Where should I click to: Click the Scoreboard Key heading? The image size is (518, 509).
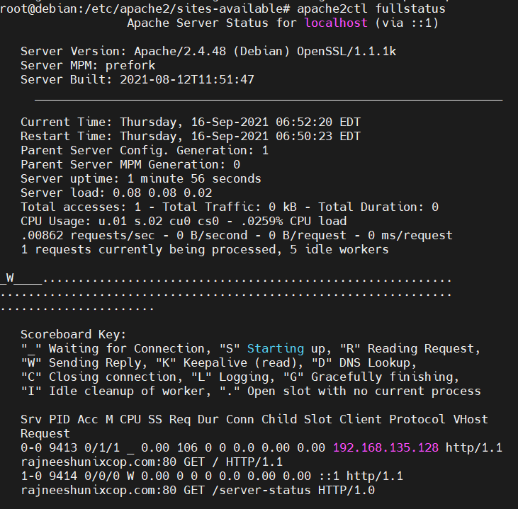coord(73,335)
